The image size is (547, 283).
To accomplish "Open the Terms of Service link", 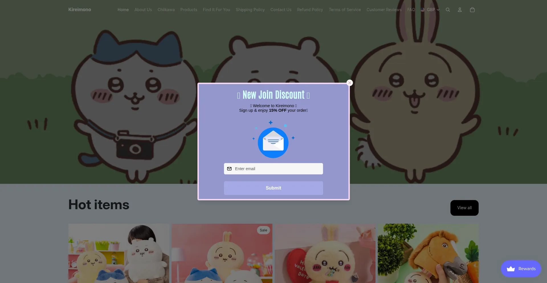I will point(345,10).
